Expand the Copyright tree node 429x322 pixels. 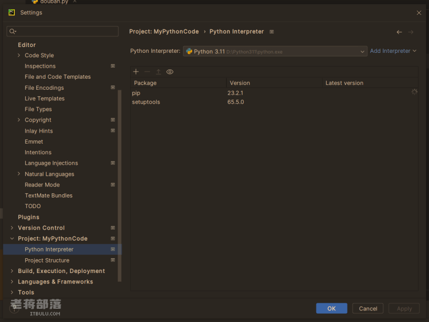click(x=19, y=120)
